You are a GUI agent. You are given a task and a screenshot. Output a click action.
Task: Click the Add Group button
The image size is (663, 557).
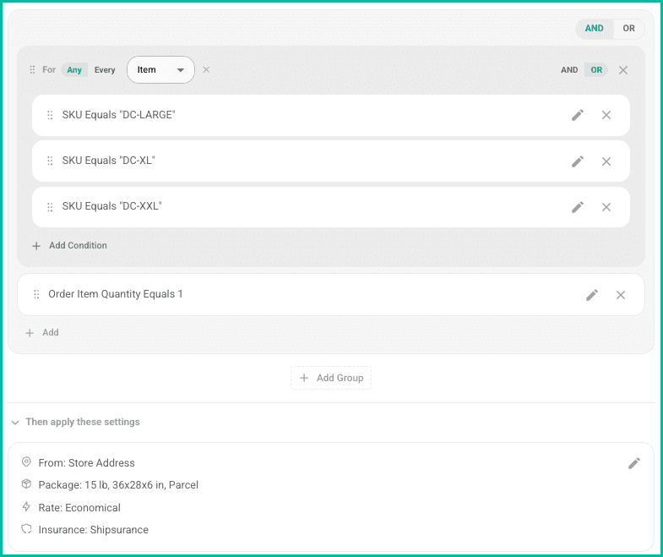(x=331, y=378)
